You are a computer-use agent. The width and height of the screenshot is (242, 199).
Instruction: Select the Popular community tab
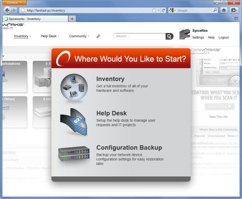(x=199, y=136)
